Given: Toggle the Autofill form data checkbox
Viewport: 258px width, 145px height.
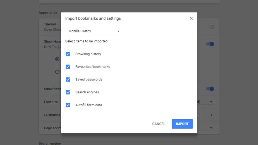Looking at the screenshot, I should coord(68,105).
